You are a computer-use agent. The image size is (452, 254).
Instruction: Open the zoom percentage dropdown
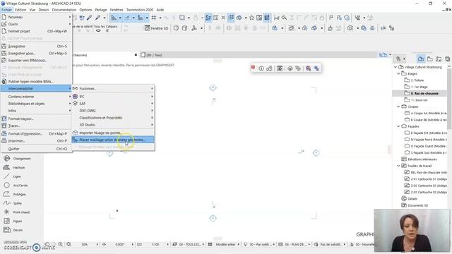(97, 244)
